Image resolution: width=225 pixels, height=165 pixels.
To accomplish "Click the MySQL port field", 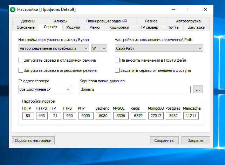I will [120, 116].
